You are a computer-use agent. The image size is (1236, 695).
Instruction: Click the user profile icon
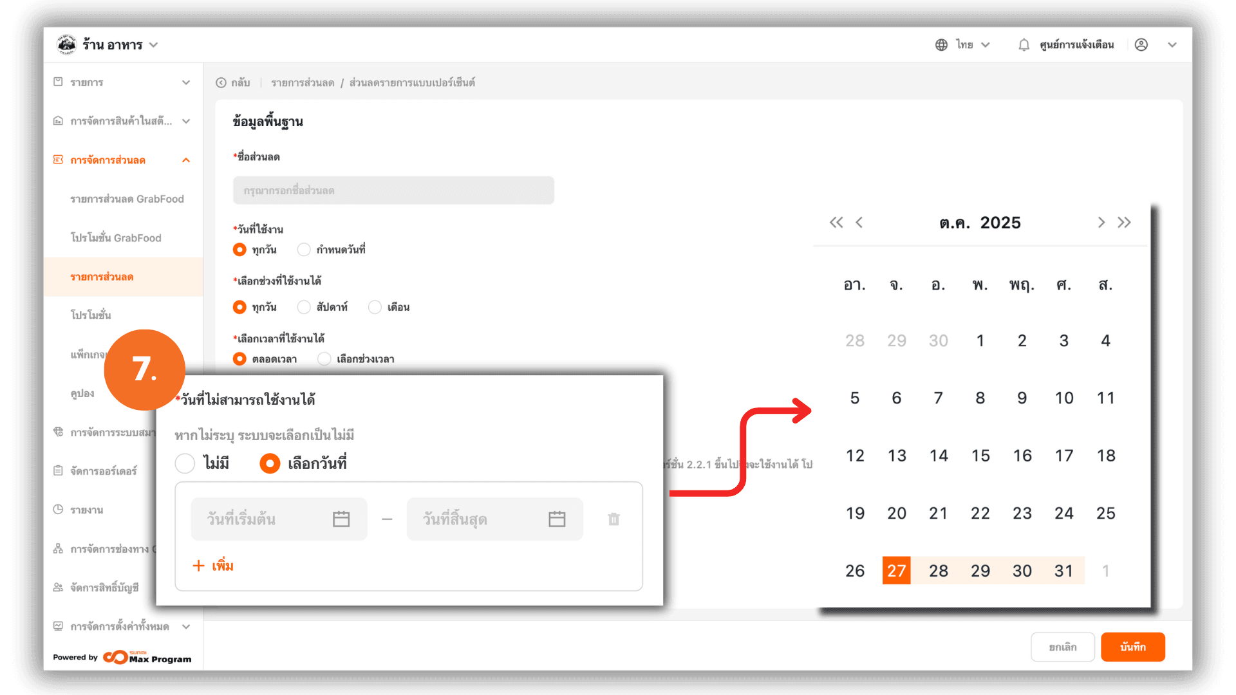(1141, 45)
